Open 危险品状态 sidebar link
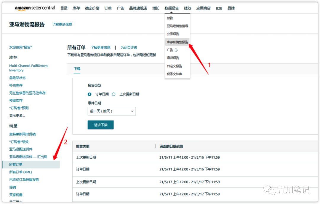 coord(17,78)
